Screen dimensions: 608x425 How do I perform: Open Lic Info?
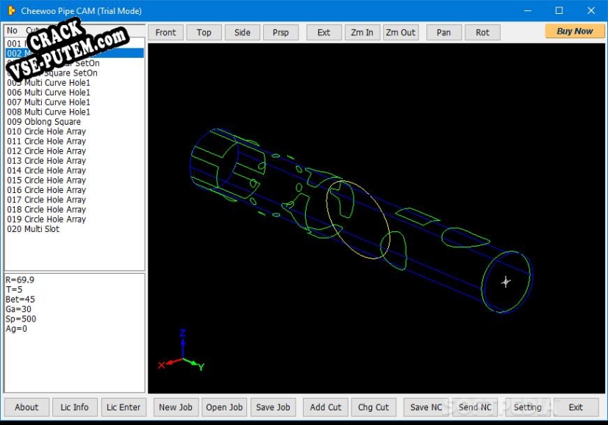(74, 407)
